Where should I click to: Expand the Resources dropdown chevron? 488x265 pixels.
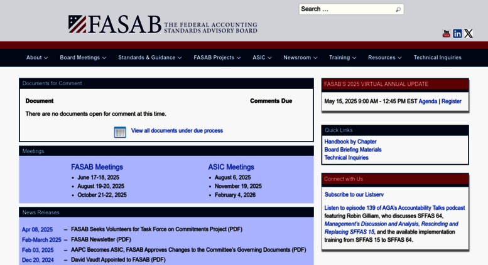[399, 58]
